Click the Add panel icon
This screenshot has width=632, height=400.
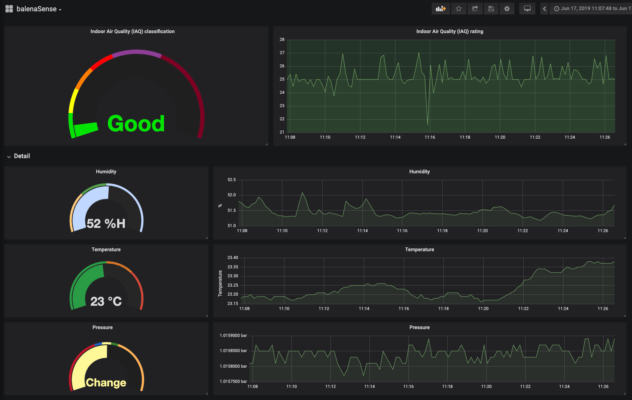(x=441, y=9)
